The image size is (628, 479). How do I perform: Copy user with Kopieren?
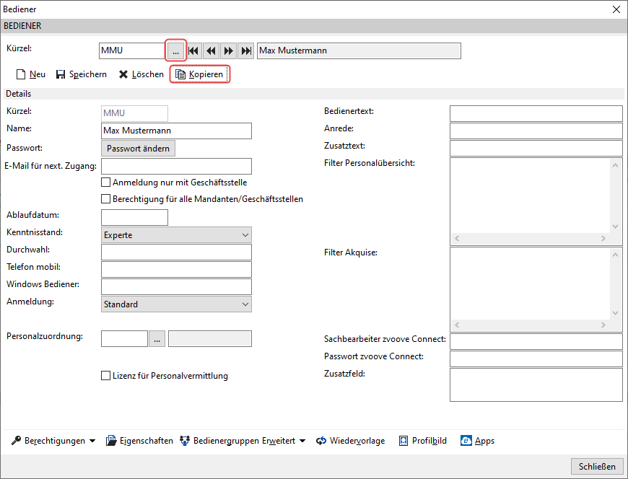tap(199, 74)
